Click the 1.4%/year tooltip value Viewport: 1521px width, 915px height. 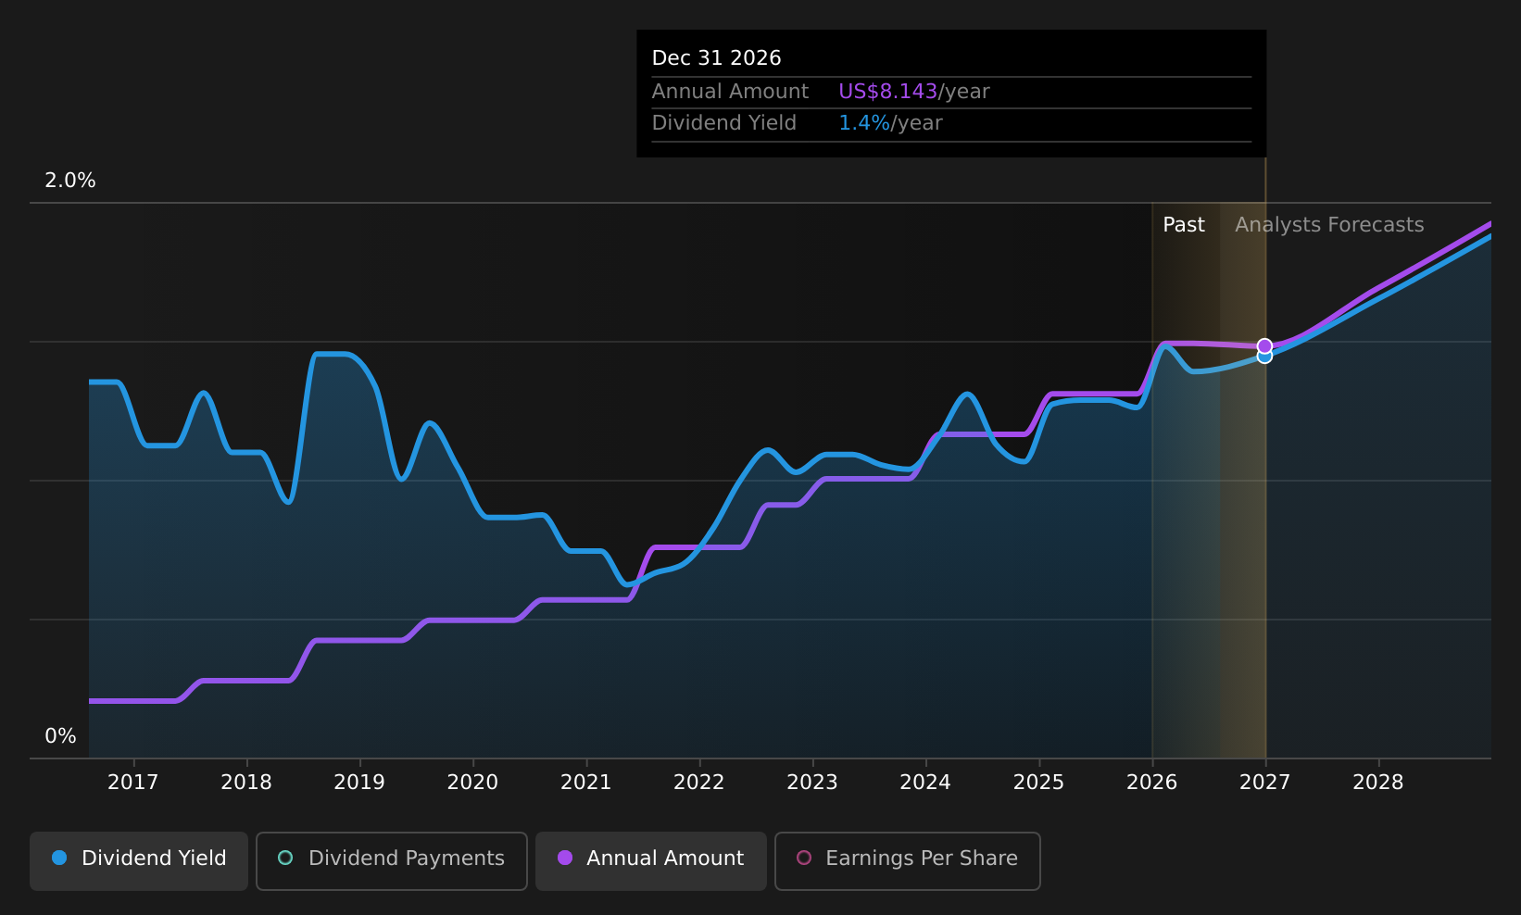pos(890,123)
